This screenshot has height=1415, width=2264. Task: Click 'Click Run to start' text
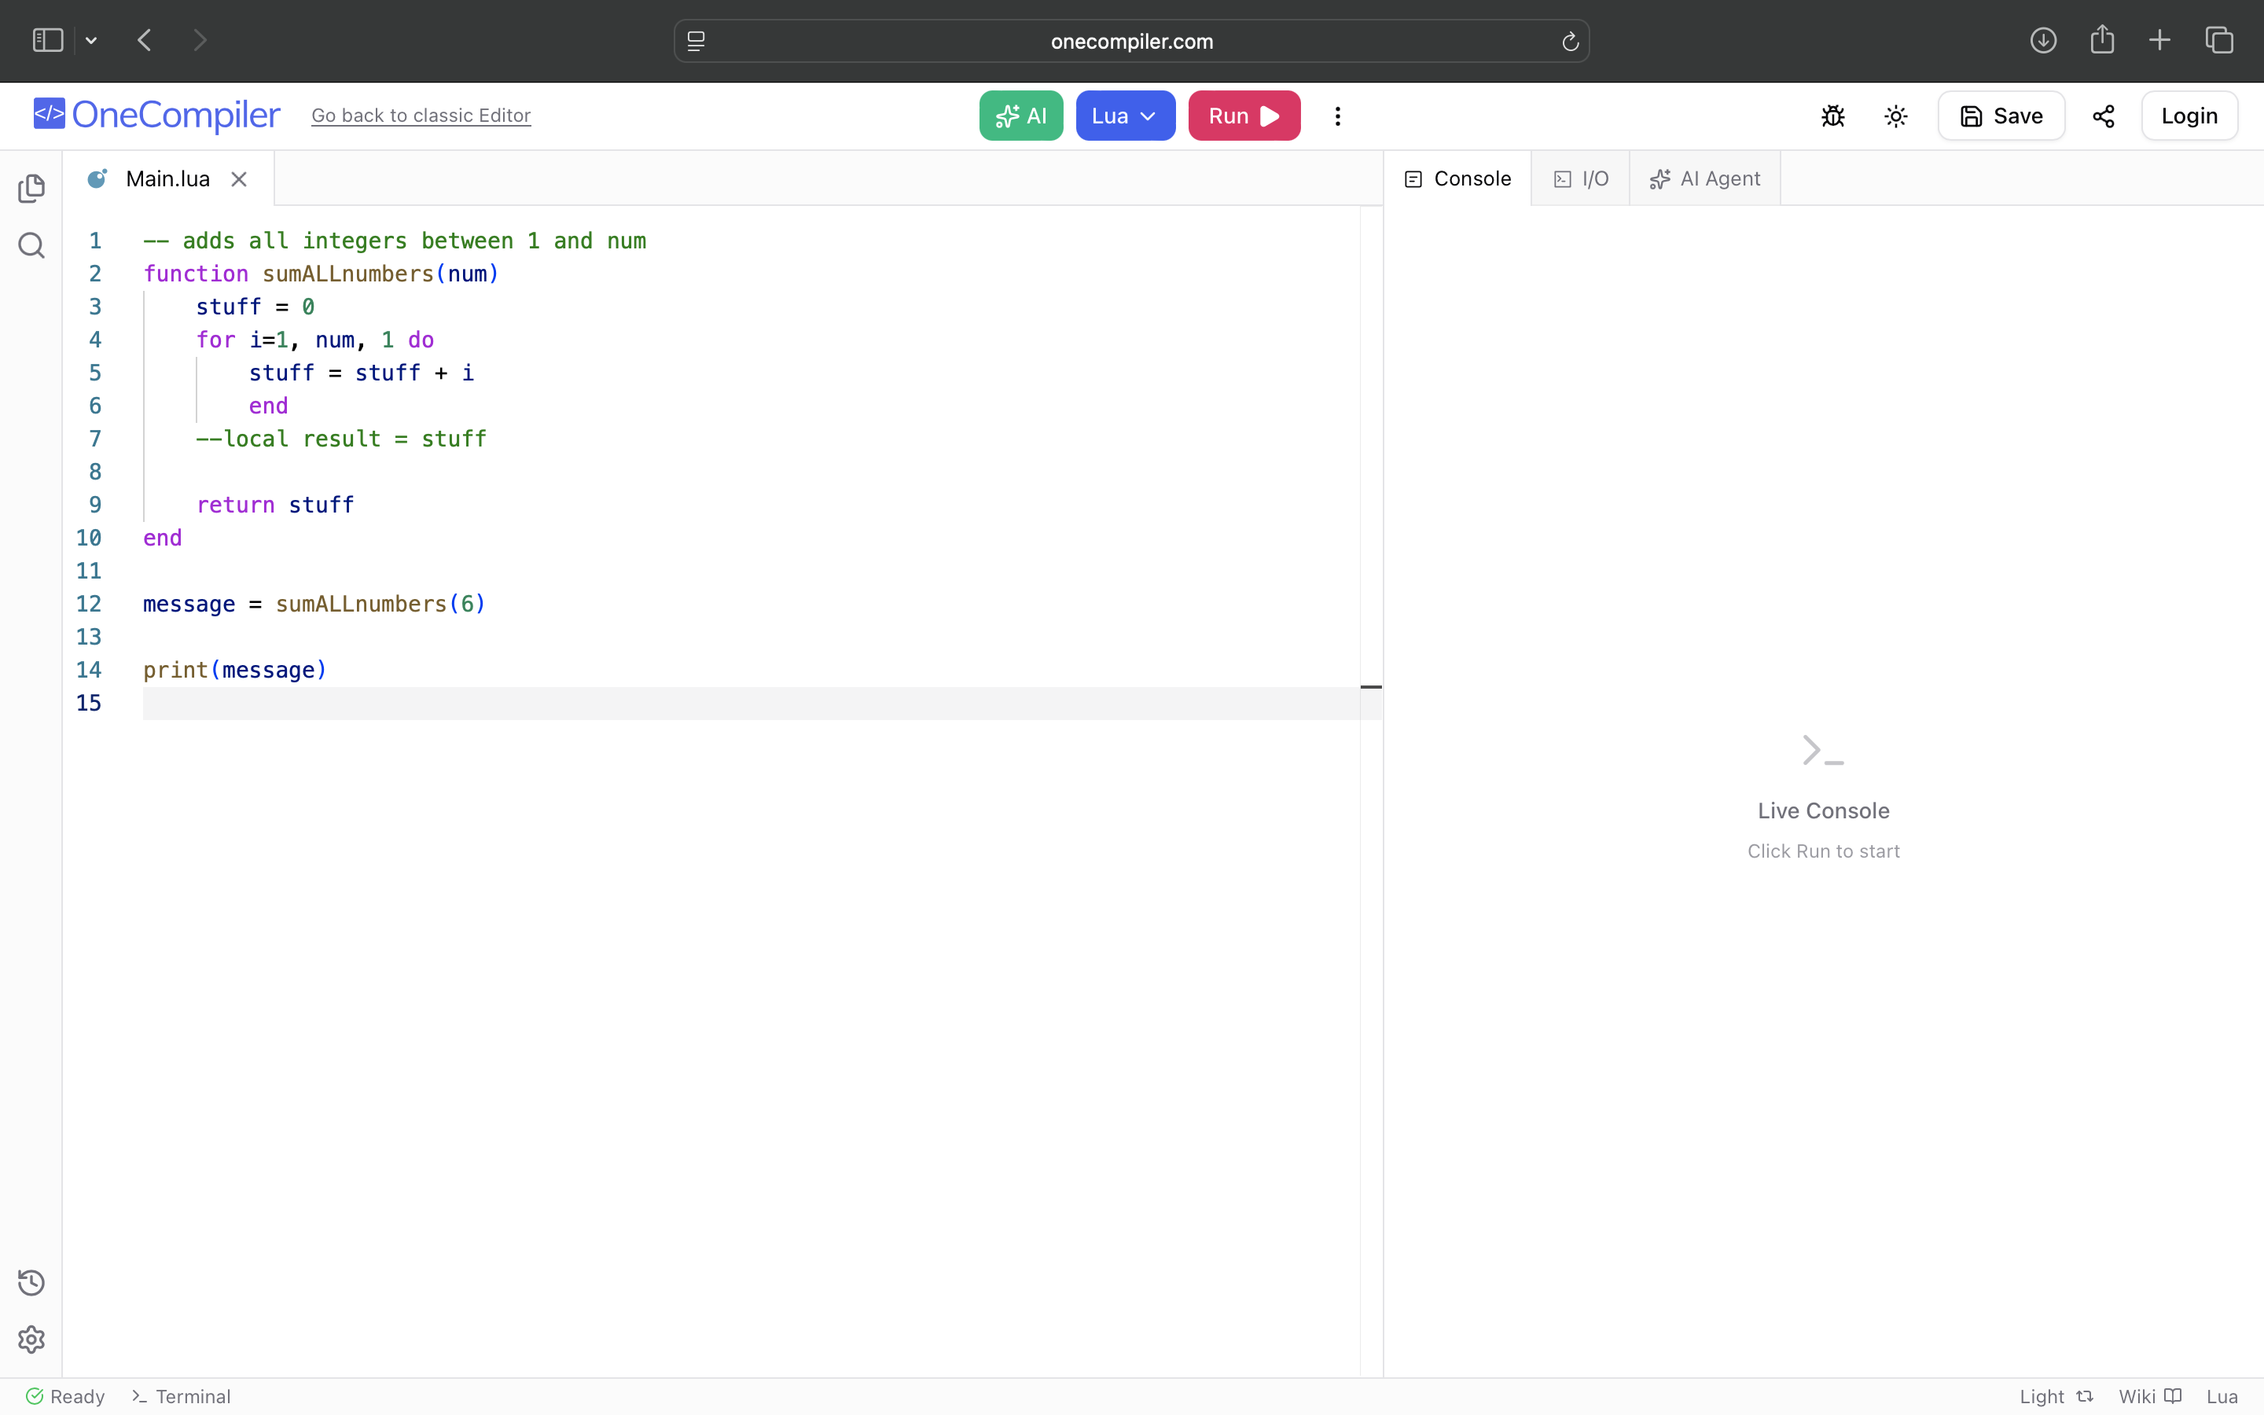pyautogui.click(x=1823, y=851)
